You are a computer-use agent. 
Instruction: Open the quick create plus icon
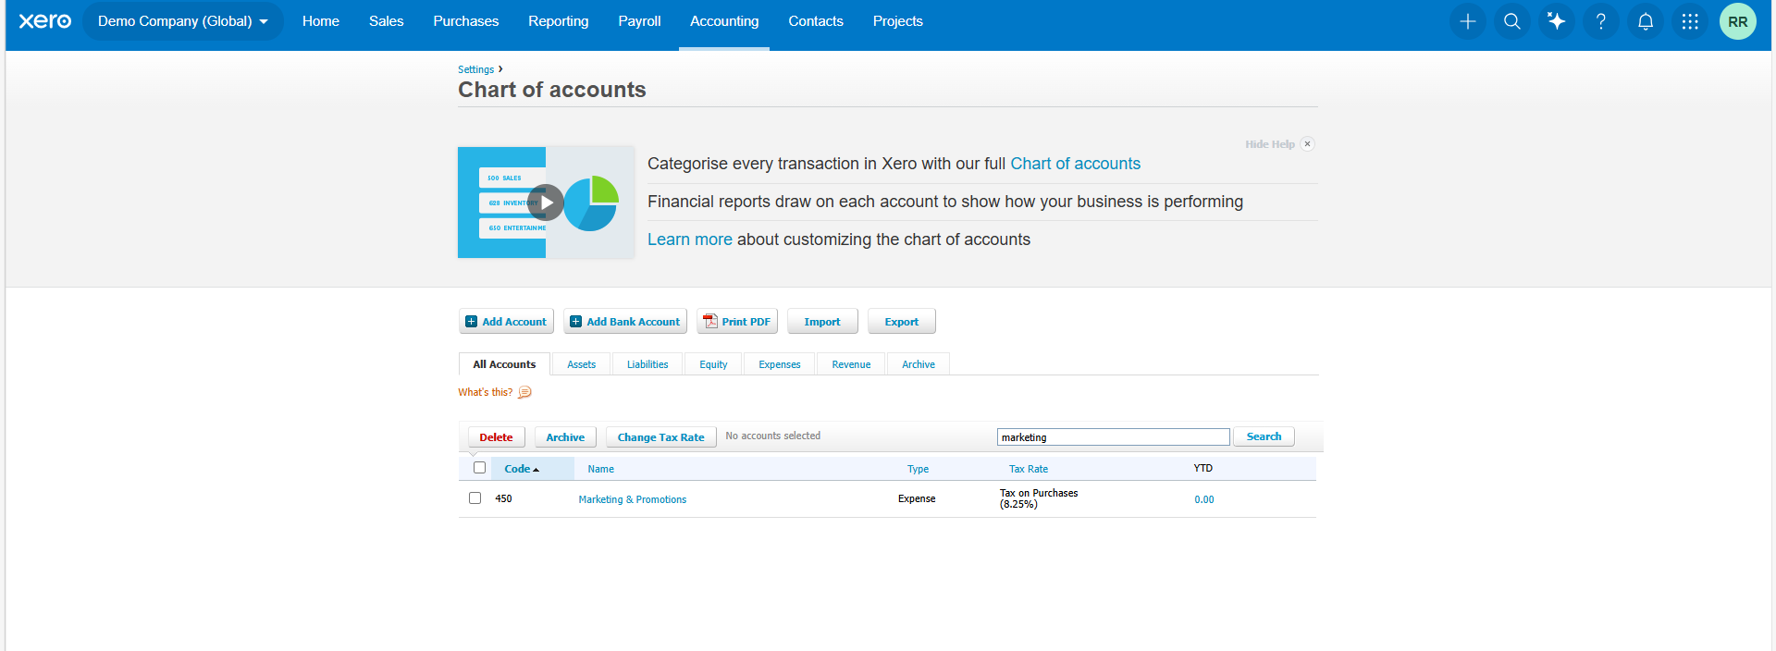pyautogui.click(x=1467, y=21)
